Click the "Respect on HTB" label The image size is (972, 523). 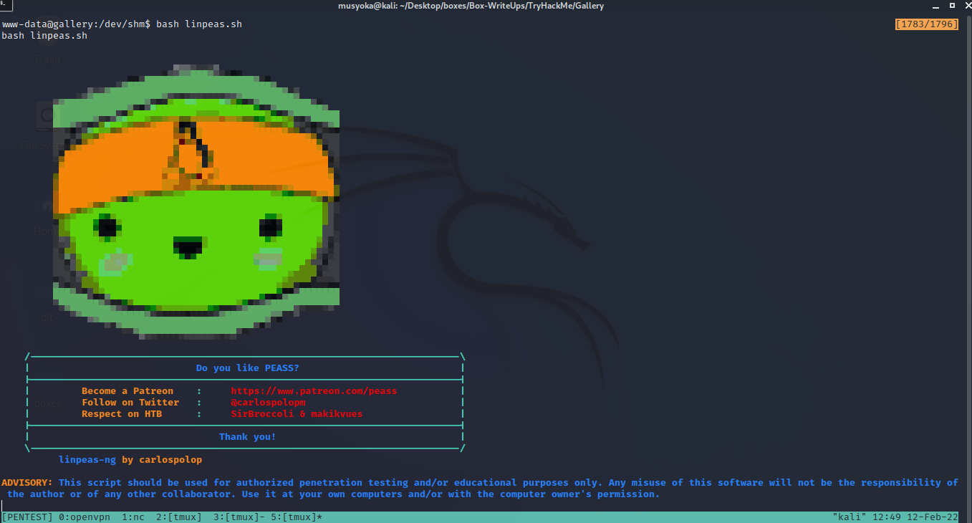pyautogui.click(x=122, y=414)
